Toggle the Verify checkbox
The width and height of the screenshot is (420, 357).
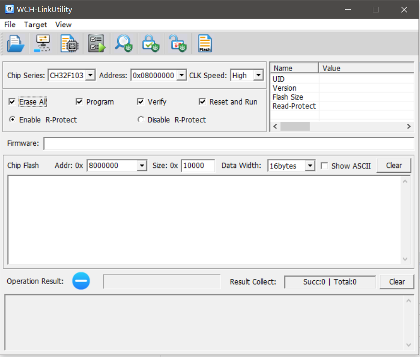pos(141,102)
